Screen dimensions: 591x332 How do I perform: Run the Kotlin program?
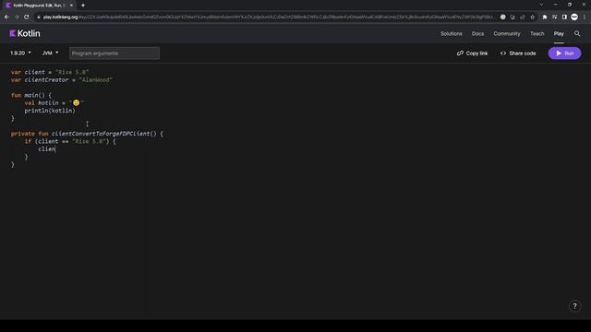(x=564, y=53)
